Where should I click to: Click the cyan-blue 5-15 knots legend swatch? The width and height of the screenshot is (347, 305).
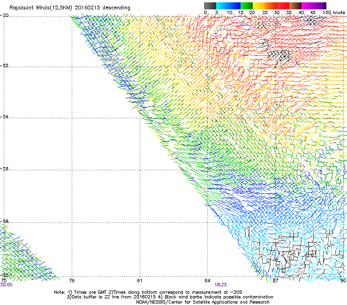(228, 6)
